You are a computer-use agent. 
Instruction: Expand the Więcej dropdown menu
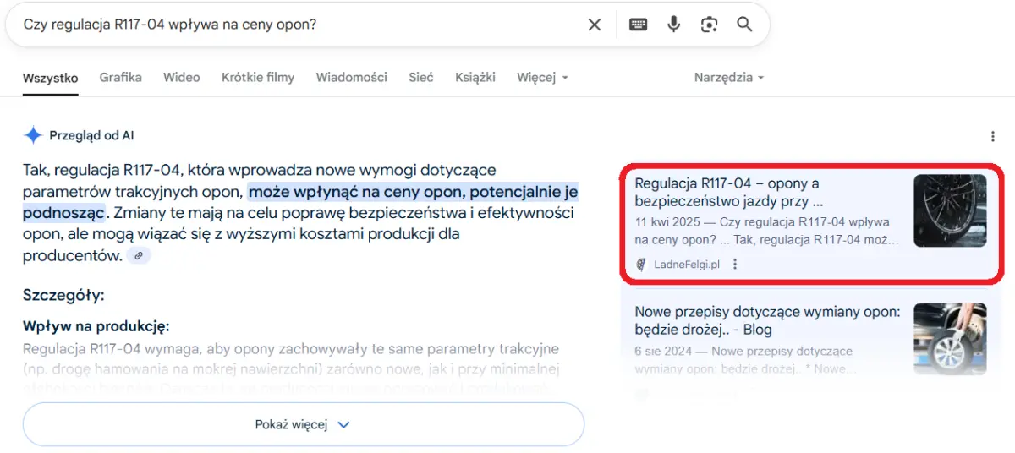542,78
